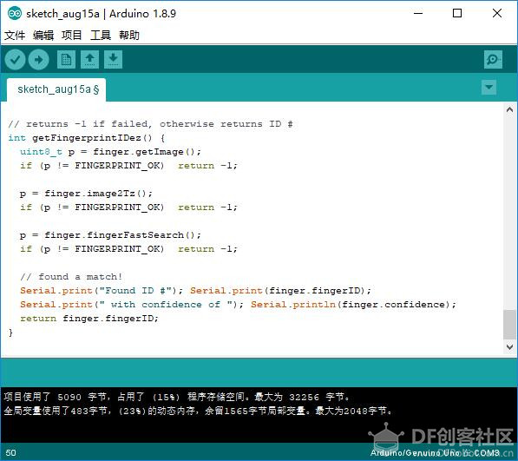This screenshot has width=518, height=461.
Task: Open the 编辑 menu
Action: click(43, 35)
